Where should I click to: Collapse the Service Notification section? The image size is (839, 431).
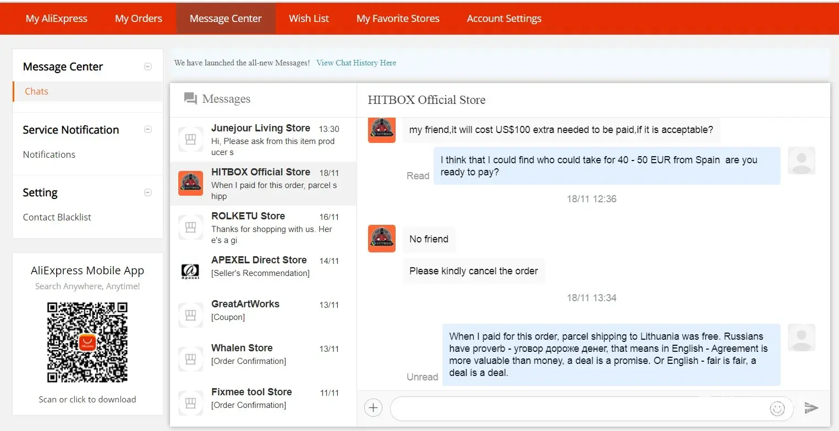pyautogui.click(x=147, y=130)
